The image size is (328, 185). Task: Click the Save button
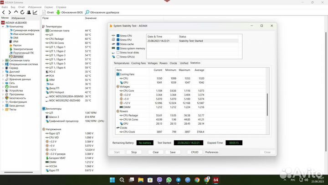(x=173, y=152)
